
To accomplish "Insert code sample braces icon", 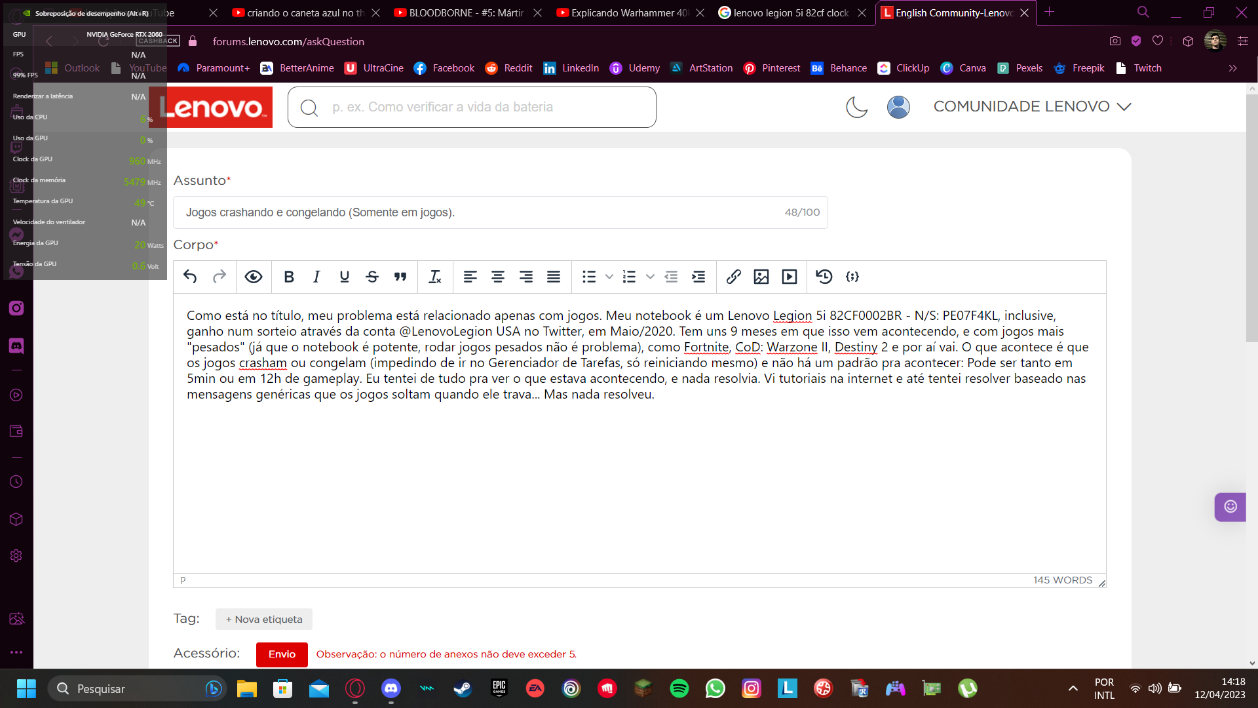I will tap(852, 277).
